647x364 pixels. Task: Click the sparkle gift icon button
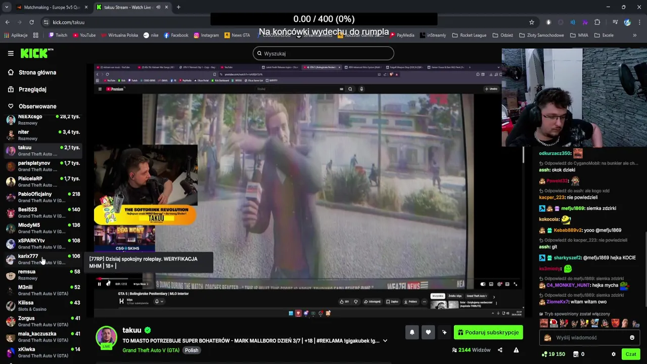[x=444, y=332]
